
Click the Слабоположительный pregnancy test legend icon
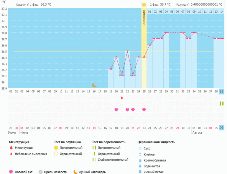(x=94, y=160)
